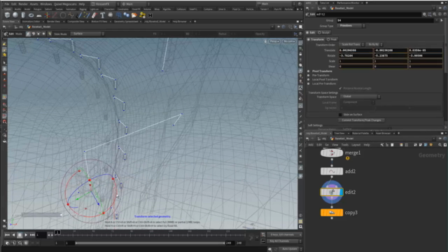Open the Slide Mode Surface dropdown
This screenshot has height=252, width=448.
[87, 34]
